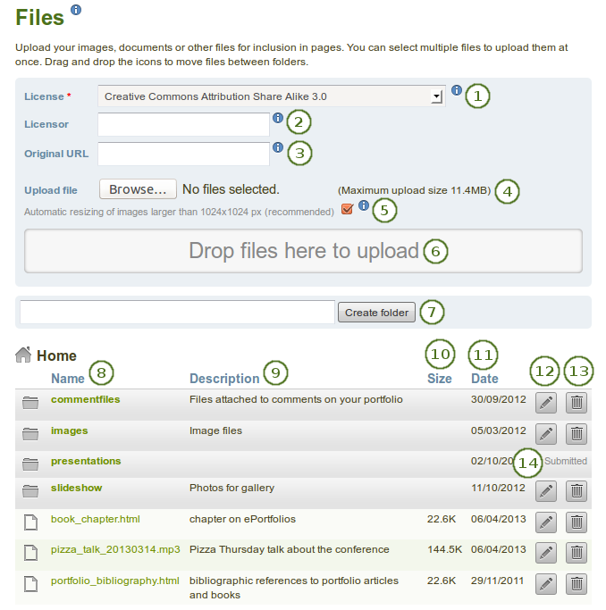Edit the commentfiles folder with pencil icon
Viewport: 606px width, 610px height.
click(545, 403)
